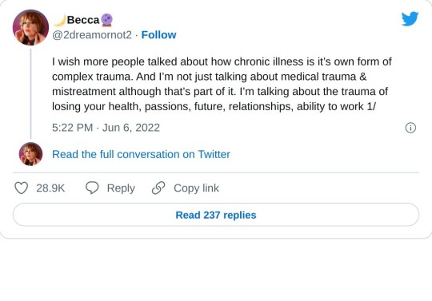Viewport: 432px width, 301px height.
Task: Click the Becca display name
Action: [83, 20]
